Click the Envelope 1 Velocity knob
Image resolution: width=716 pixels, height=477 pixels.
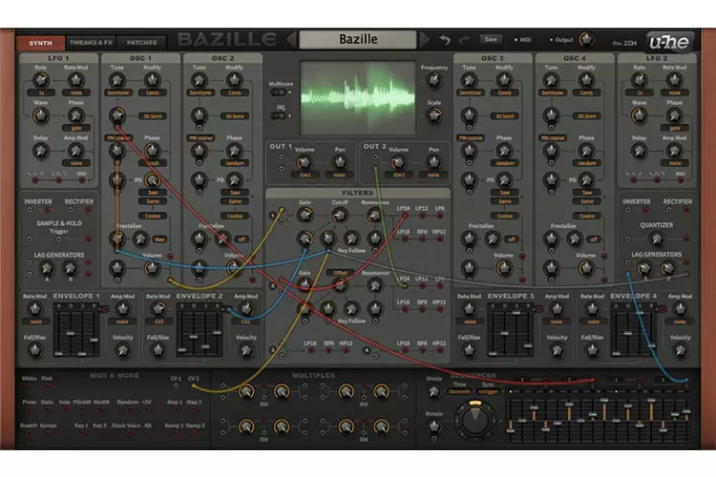click(122, 350)
